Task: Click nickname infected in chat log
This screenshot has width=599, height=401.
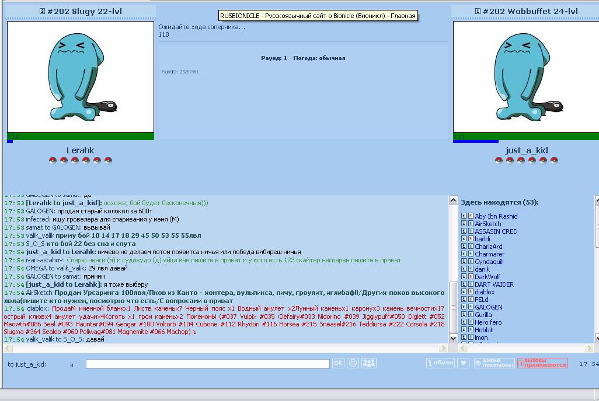Action: tap(38, 219)
